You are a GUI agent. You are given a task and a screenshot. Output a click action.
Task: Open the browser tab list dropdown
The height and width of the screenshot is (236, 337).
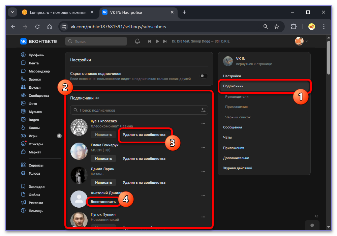pos(12,12)
